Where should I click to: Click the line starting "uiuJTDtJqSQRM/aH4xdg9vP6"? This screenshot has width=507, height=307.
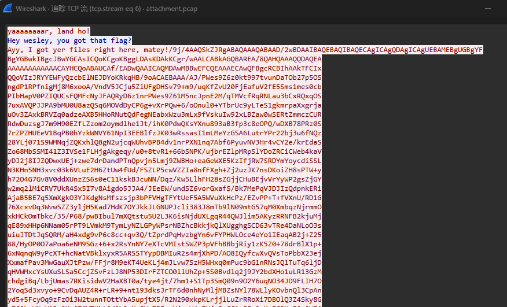[x=164, y=235]
